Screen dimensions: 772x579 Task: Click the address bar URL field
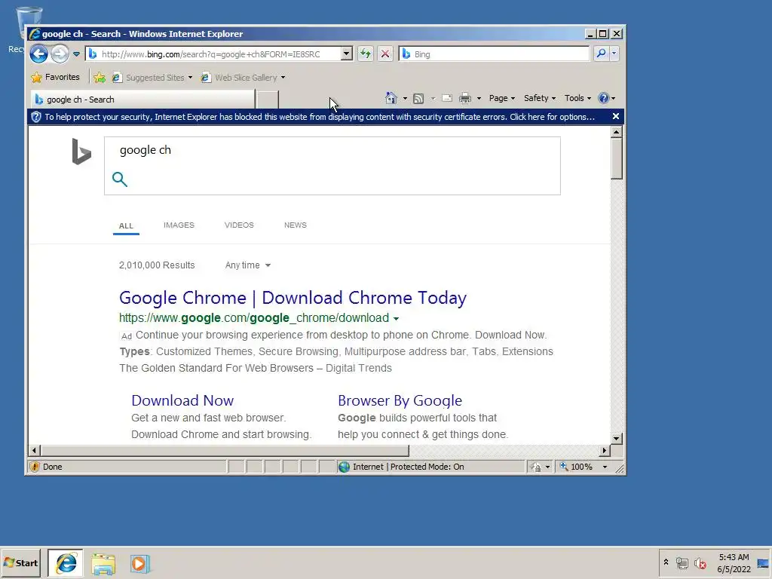click(x=213, y=54)
